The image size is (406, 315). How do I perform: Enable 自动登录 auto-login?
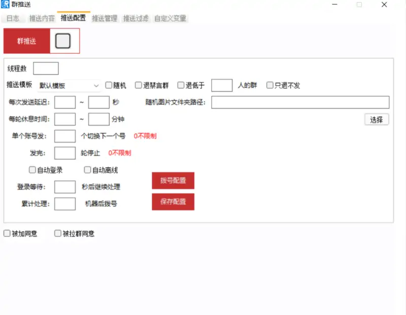[x=33, y=169]
